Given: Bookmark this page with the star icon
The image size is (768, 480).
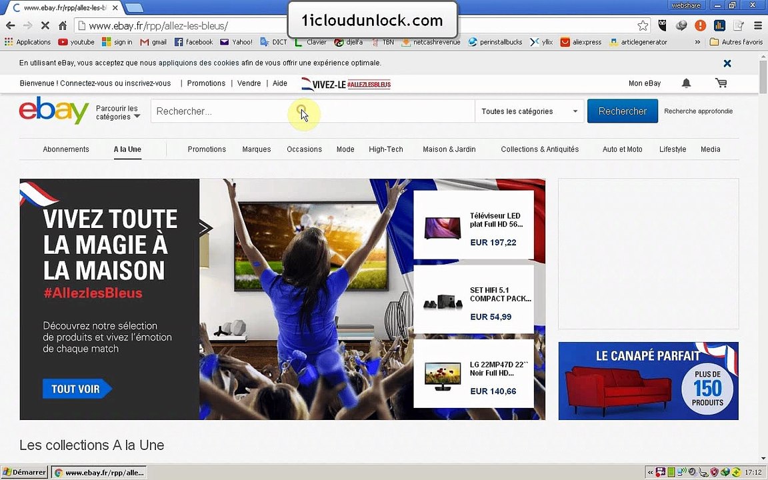Looking at the screenshot, I should (x=643, y=25).
